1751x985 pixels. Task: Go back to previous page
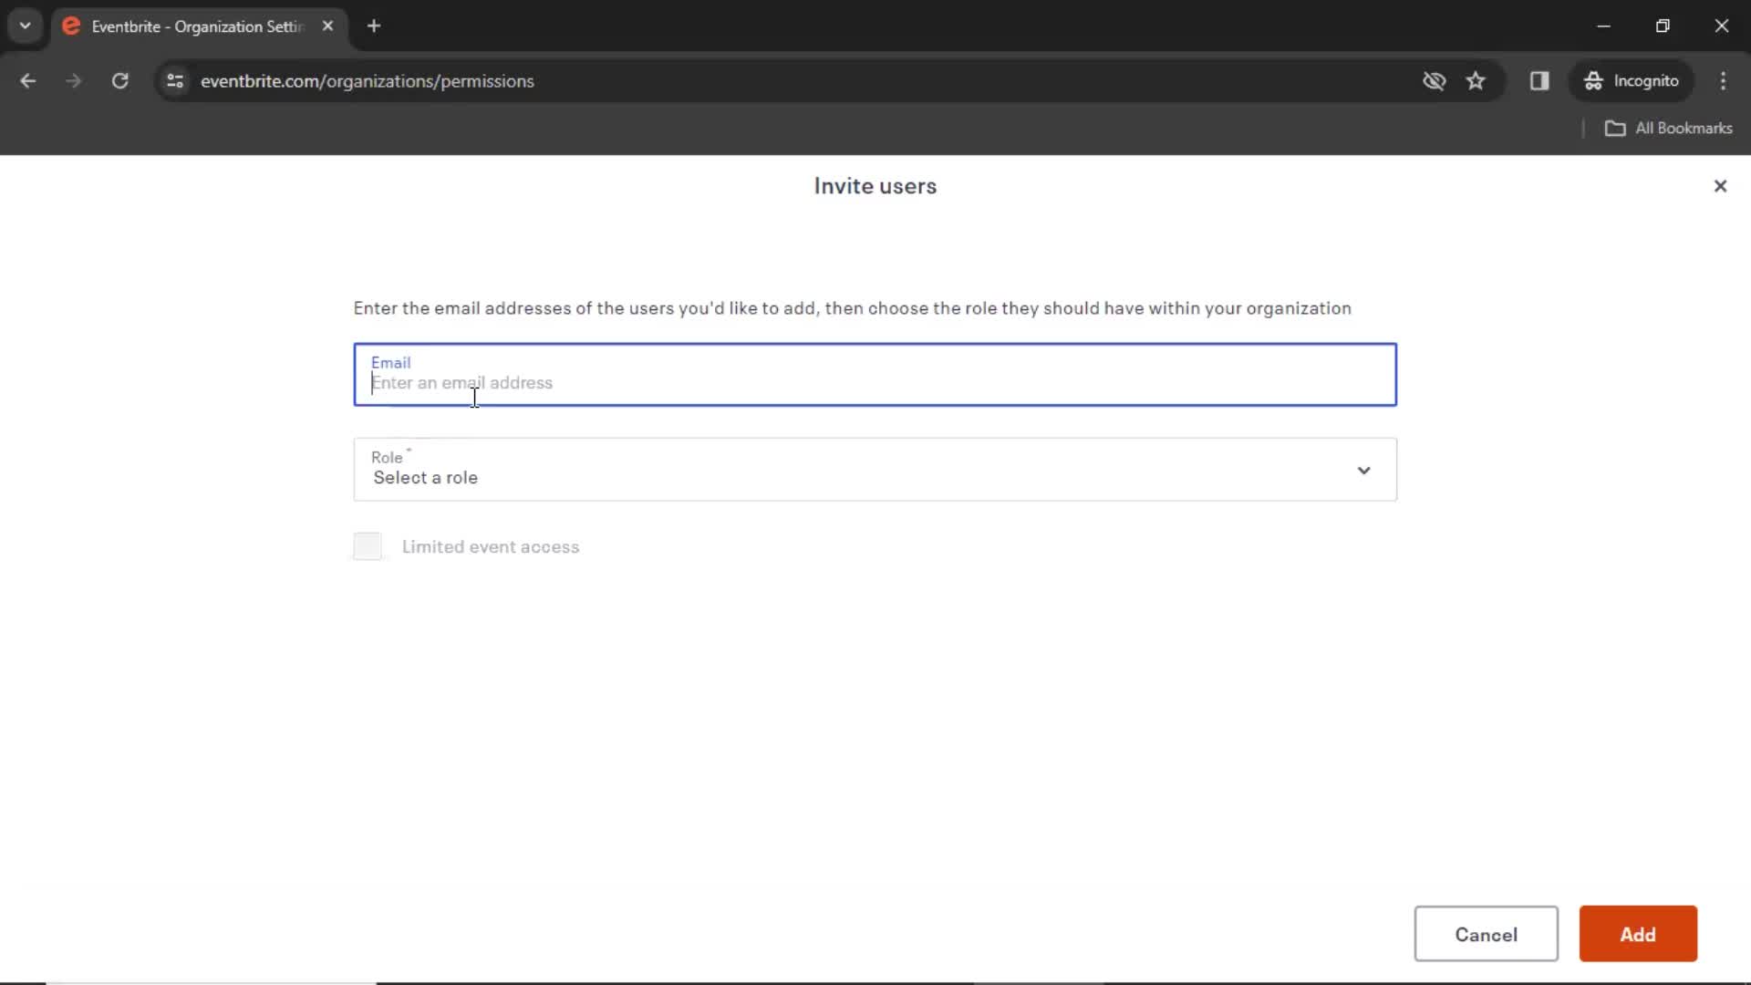coord(28,81)
